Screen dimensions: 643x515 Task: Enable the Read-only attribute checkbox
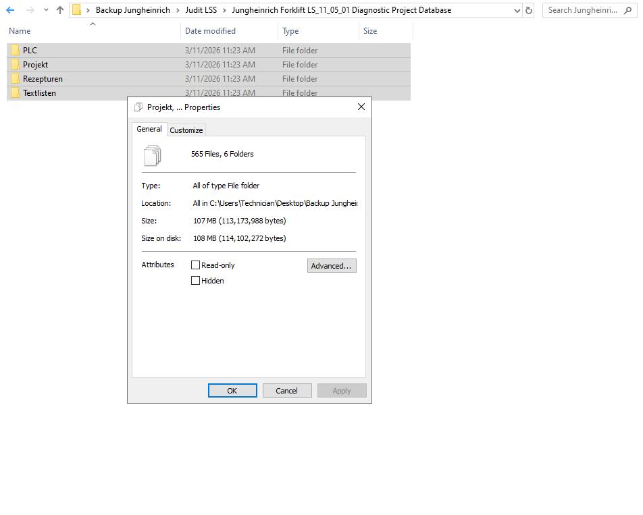coord(195,265)
